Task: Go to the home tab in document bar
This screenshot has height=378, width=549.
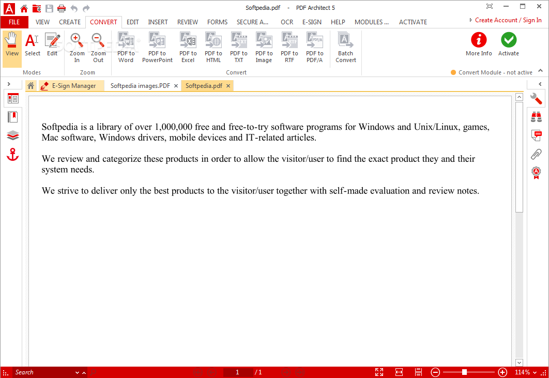Action: coord(31,85)
